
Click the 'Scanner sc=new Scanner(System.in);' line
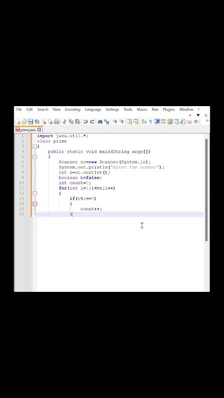pos(105,162)
